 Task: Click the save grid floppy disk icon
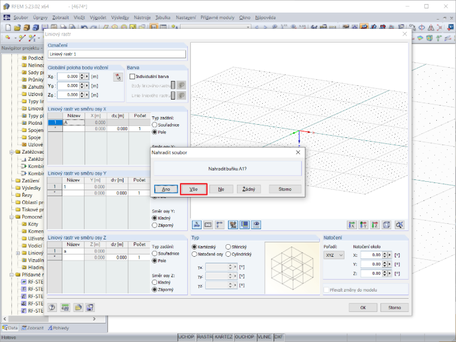pyautogui.click(x=90, y=307)
